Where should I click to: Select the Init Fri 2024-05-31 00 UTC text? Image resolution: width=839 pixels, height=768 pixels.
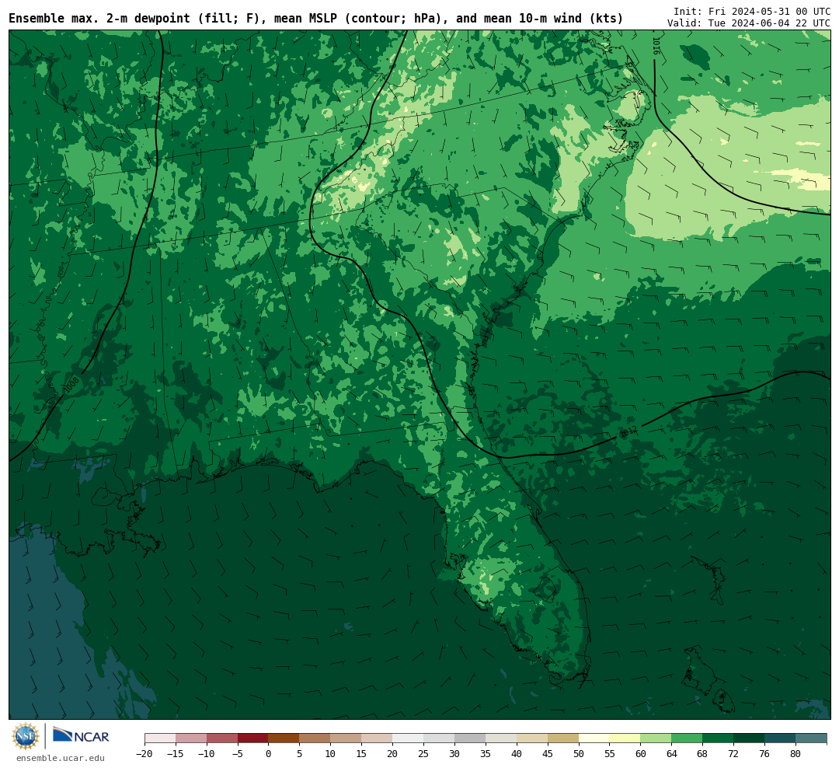click(x=752, y=11)
